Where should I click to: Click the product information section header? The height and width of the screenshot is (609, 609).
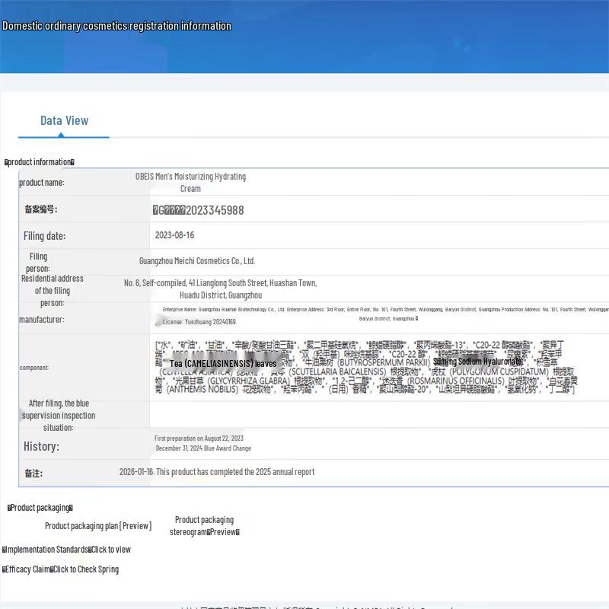click(40, 162)
